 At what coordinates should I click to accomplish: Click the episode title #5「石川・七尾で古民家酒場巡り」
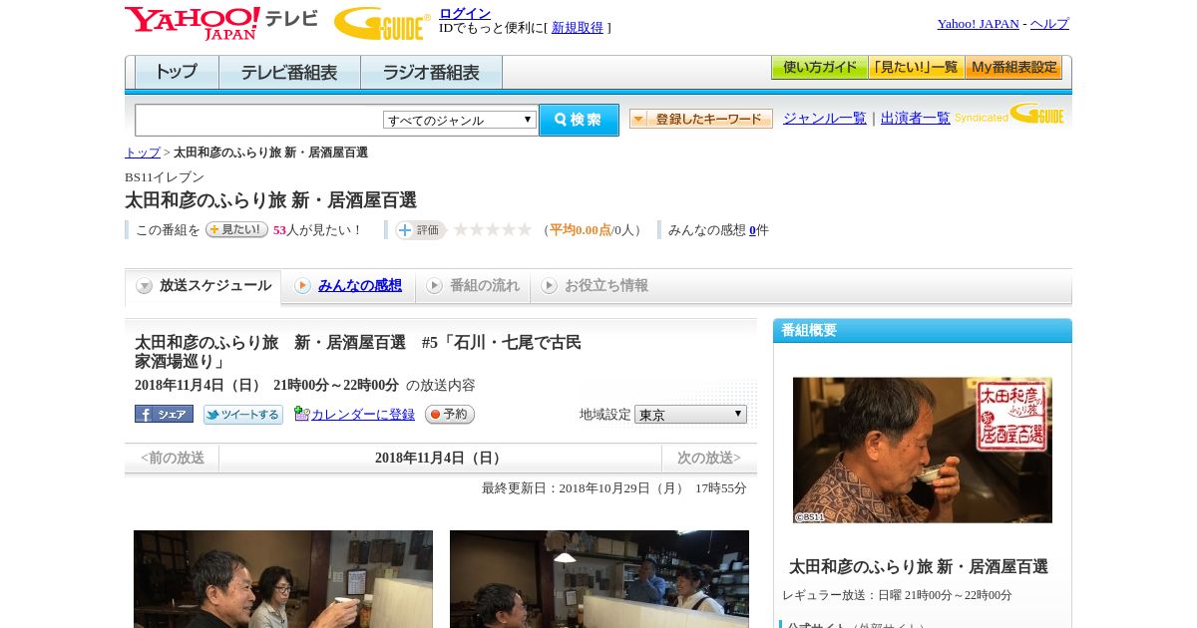(358, 352)
